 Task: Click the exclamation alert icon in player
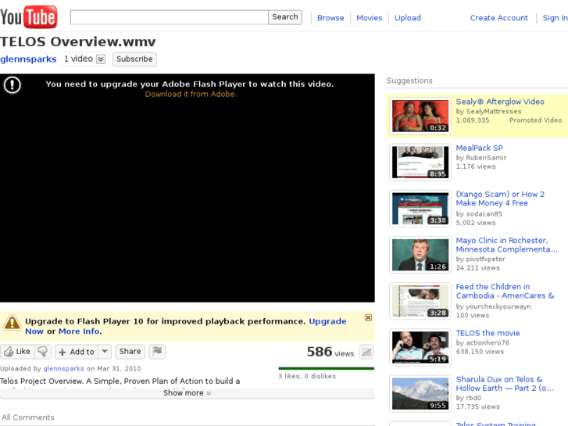13,85
